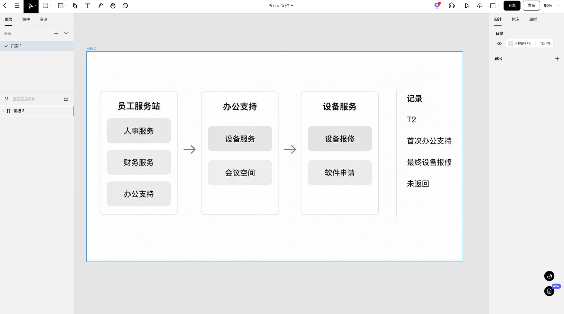
Task: Select the 画板 2 layer row
Action: click(x=37, y=111)
